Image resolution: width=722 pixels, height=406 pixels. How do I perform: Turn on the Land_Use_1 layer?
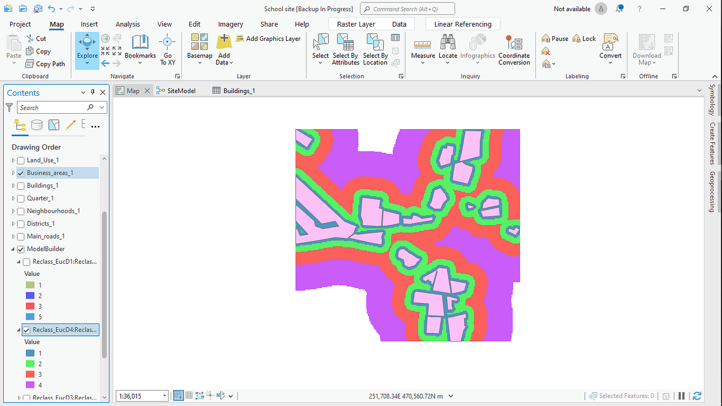click(x=20, y=160)
